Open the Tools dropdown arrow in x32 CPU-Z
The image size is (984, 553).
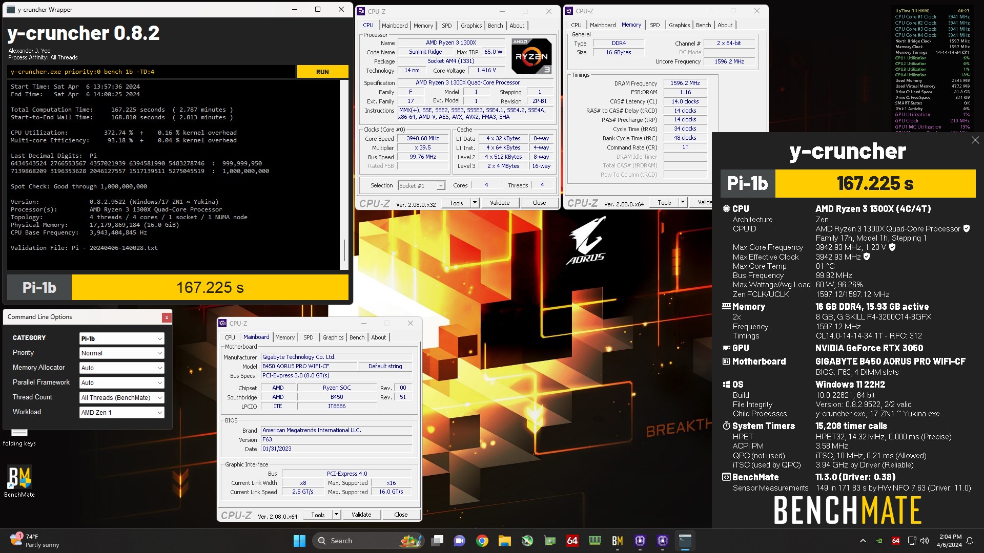point(475,203)
